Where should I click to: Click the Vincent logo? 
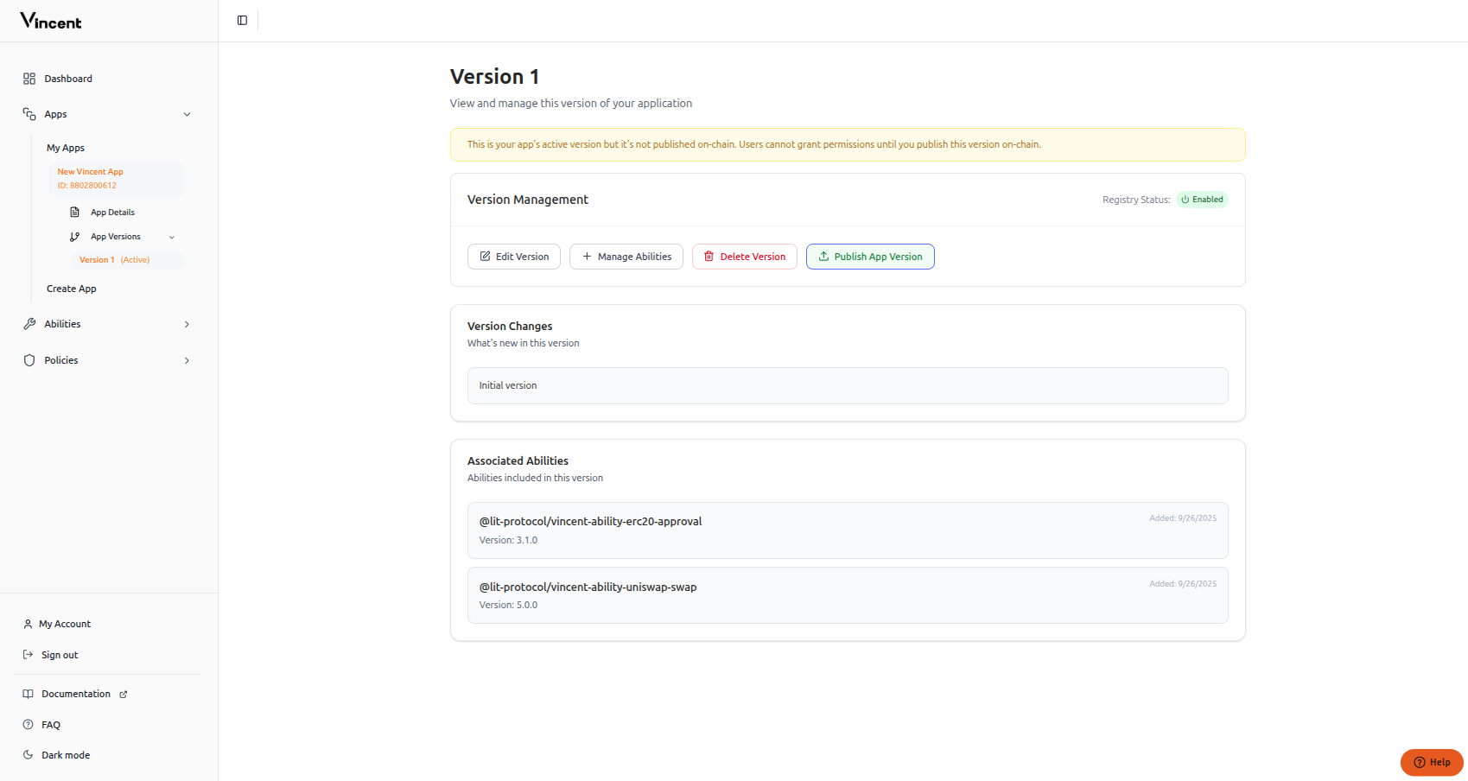(49, 21)
